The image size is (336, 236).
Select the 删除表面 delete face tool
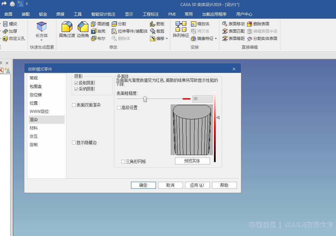pyautogui.click(x=258, y=24)
